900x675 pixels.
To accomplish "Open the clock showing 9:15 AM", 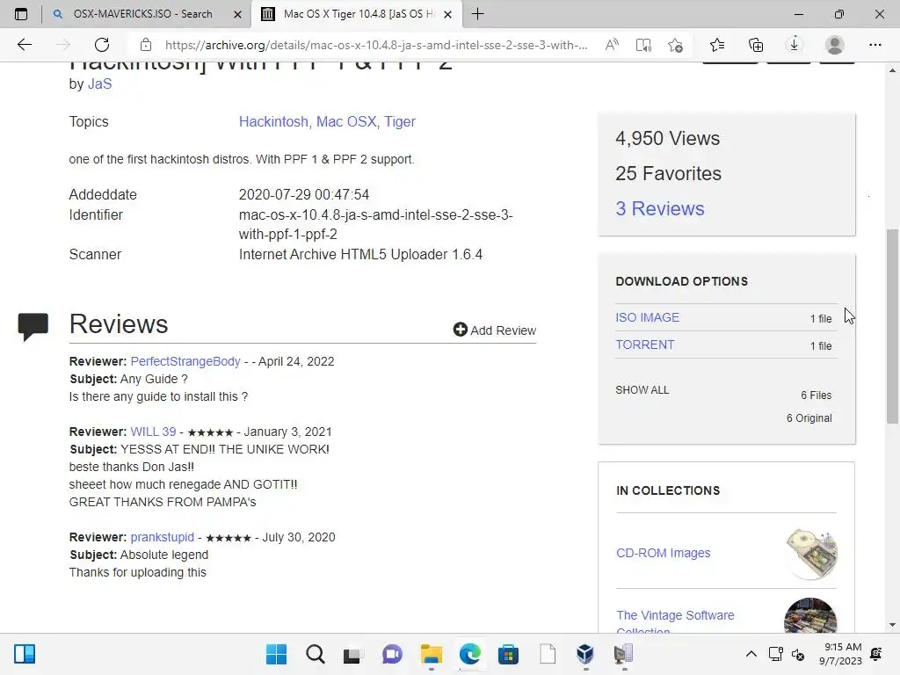I will [840, 654].
